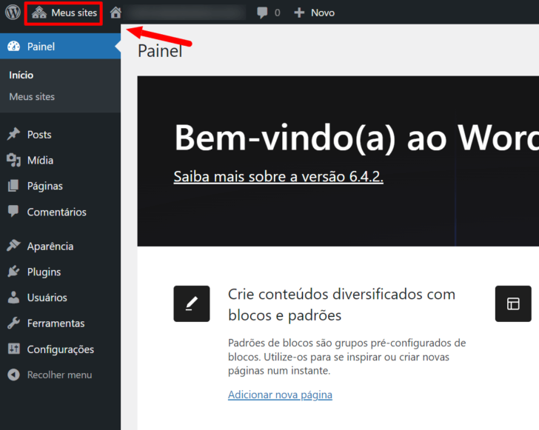Click the Comentários speech bubble icon
The width and height of the screenshot is (539, 430).
point(13,211)
